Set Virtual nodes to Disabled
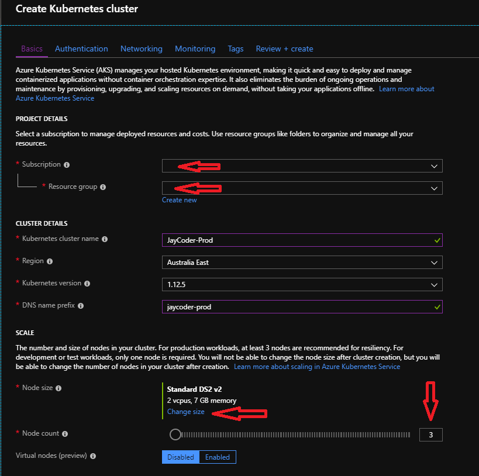Screen dimensions: 479x476 [181, 457]
